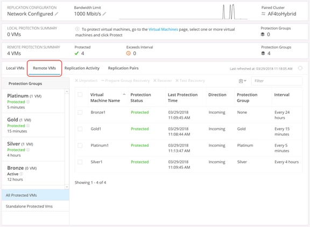
Task: Click the Unprotect button
Action: tap(86, 81)
